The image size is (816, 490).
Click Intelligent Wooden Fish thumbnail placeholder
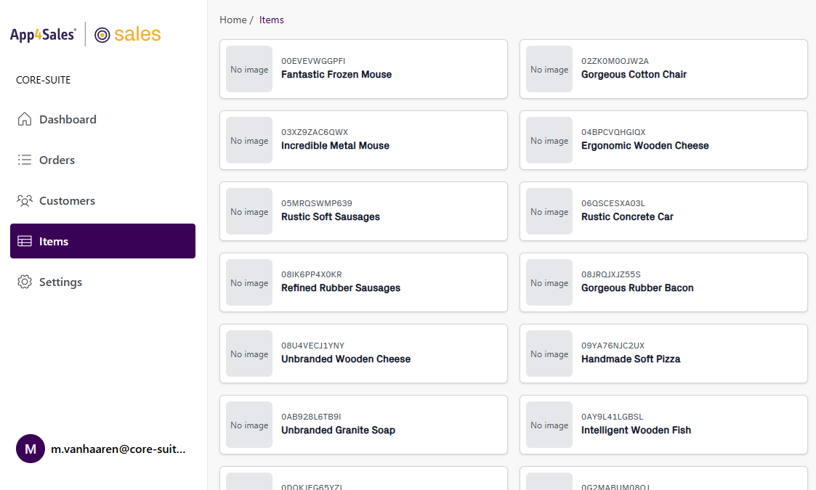(x=549, y=425)
